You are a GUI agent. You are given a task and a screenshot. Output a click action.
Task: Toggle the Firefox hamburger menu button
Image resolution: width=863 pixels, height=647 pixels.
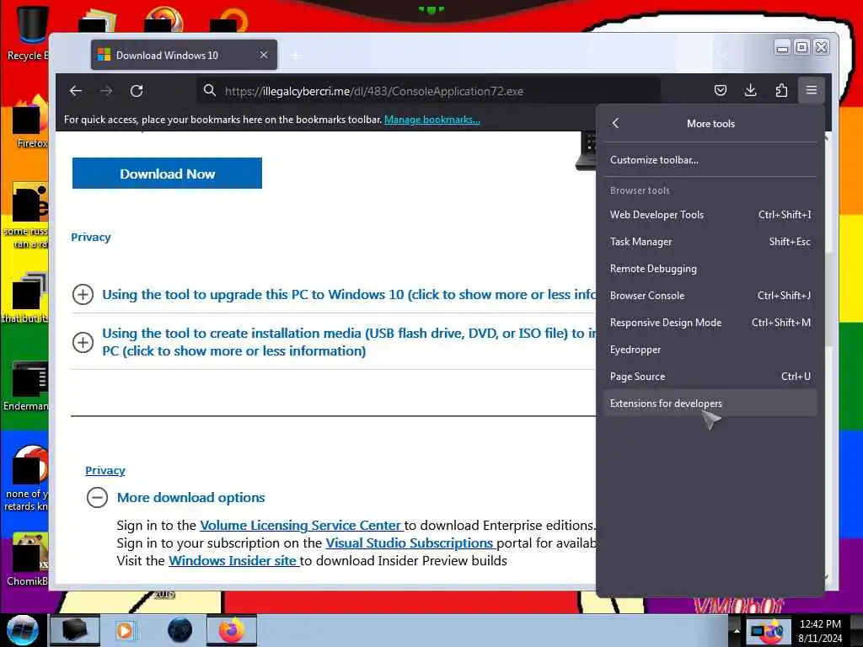pyautogui.click(x=812, y=90)
